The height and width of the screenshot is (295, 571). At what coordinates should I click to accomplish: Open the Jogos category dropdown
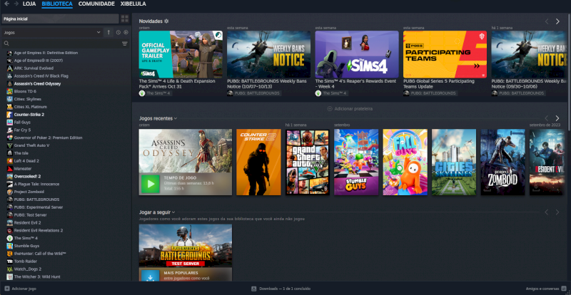(x=52, y=32)
